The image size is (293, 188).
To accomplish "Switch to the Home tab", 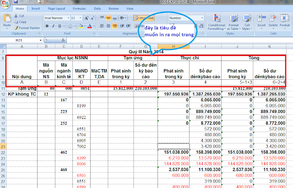I will [20, 9].
